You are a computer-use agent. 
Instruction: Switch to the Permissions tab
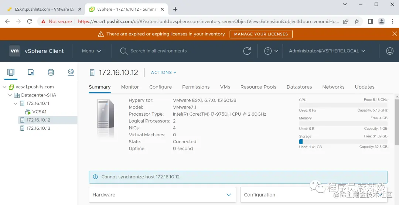[x=196, y=87]
